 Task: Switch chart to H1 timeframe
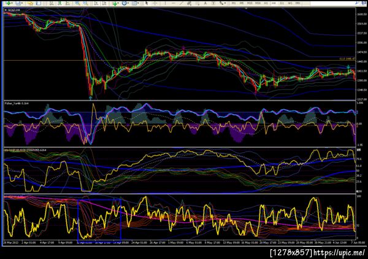pyautogui.click(x=266, y=3)
